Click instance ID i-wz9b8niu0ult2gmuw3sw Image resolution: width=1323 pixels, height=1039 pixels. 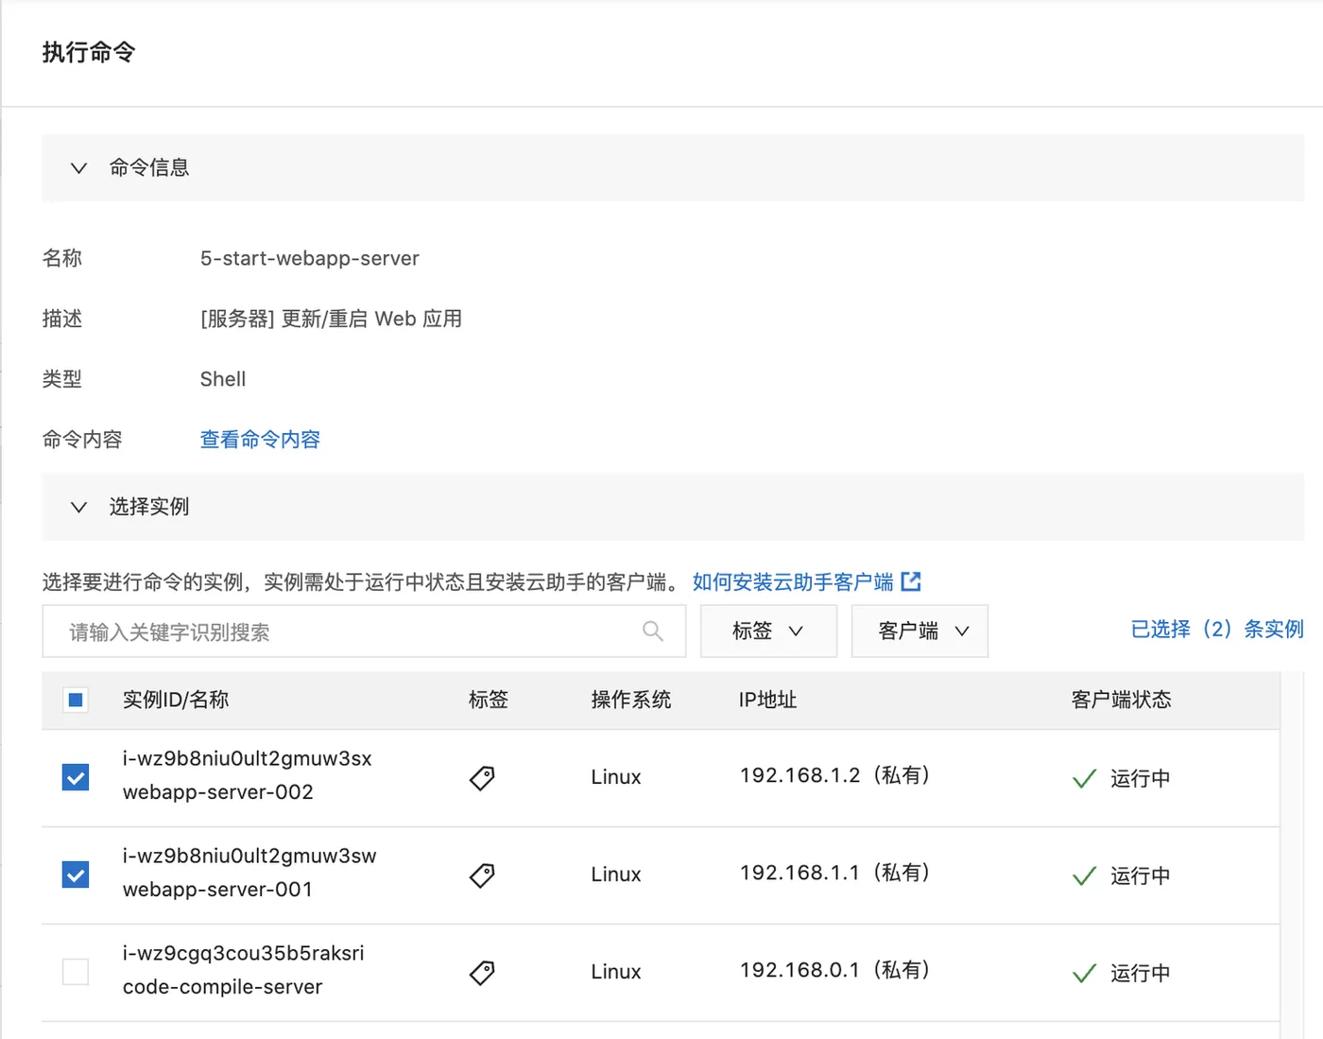coord(249,856)
